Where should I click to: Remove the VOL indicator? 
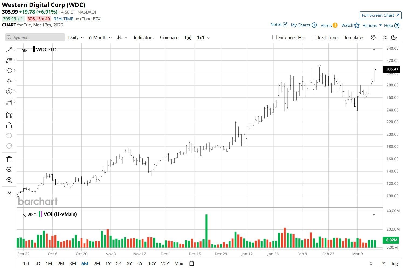[24, 215]
